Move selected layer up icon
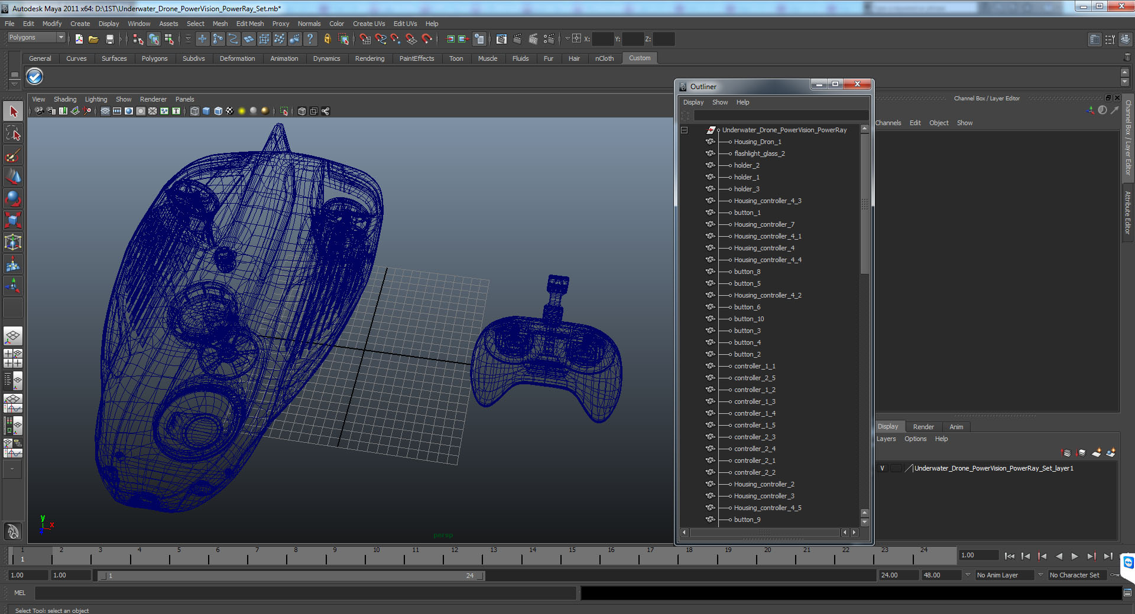The image size is (1135, 614). [1066, 453]
